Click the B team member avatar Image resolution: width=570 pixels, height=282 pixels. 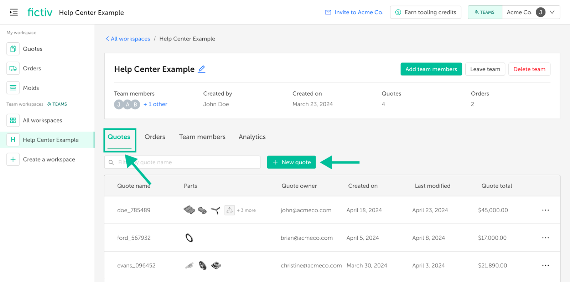(135, 105)
